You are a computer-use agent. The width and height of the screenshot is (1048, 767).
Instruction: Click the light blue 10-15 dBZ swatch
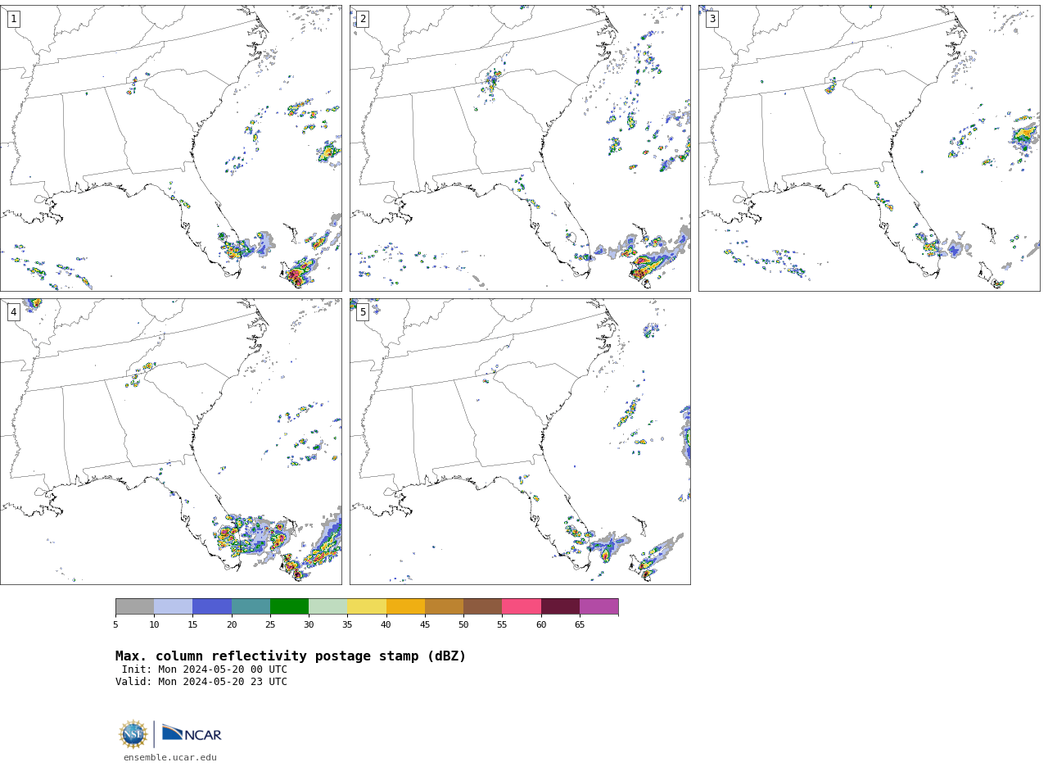tap(173, 606)
